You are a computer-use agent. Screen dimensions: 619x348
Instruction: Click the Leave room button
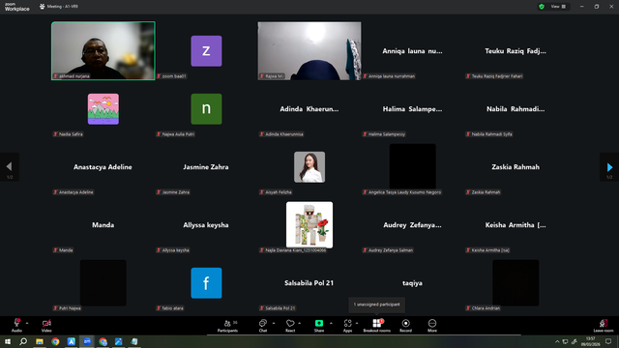pyautogui.click(x=604, y=326)
